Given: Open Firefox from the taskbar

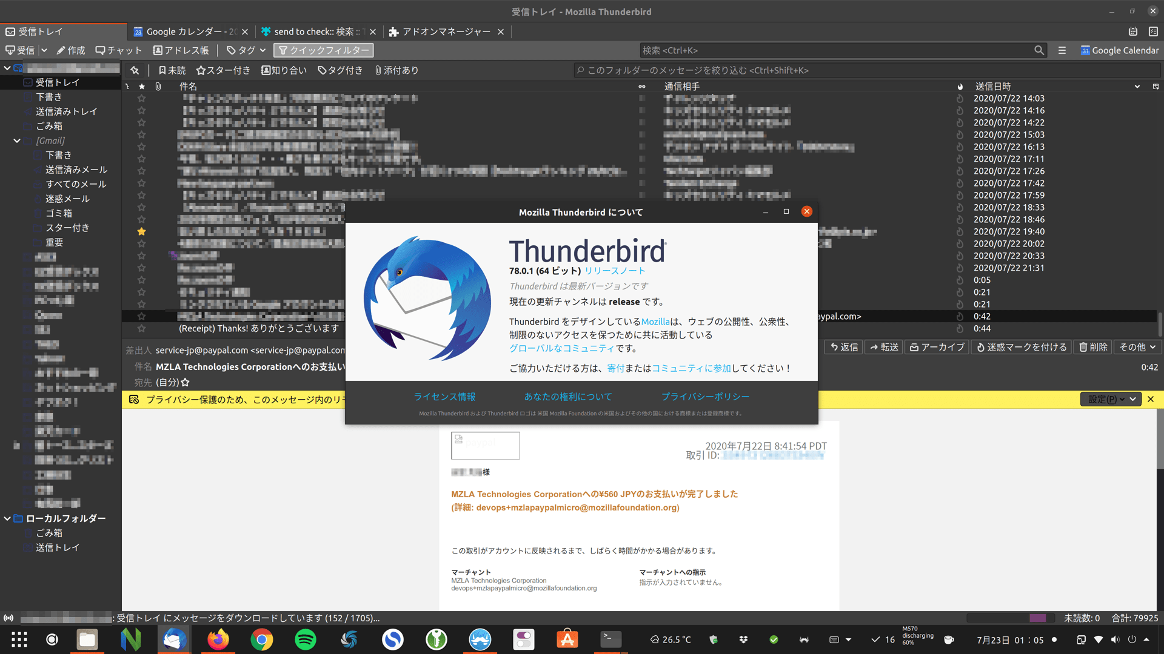Looking at the screenshot, I should click(x=218, y=639).
